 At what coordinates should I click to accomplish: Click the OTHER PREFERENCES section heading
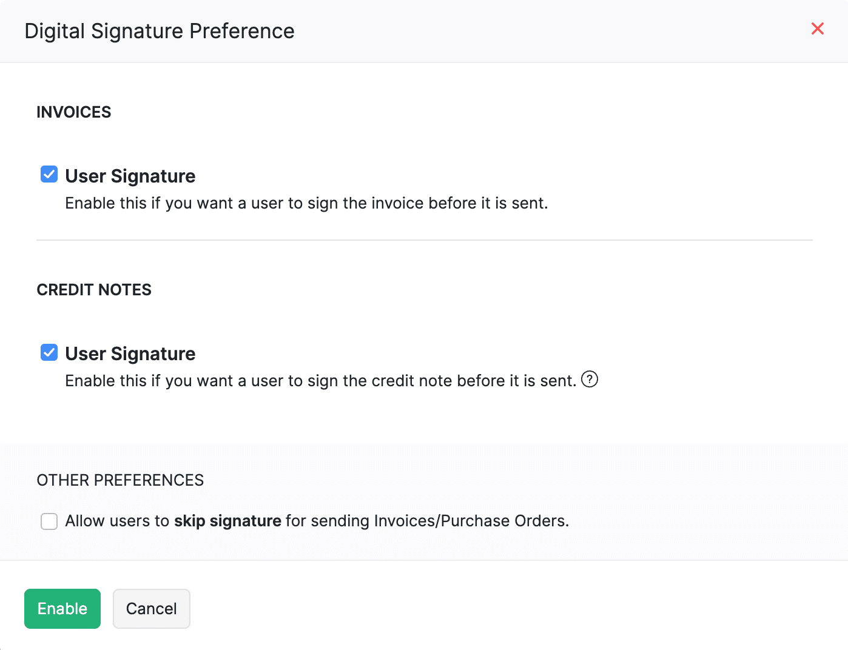(x=120, y=480)
